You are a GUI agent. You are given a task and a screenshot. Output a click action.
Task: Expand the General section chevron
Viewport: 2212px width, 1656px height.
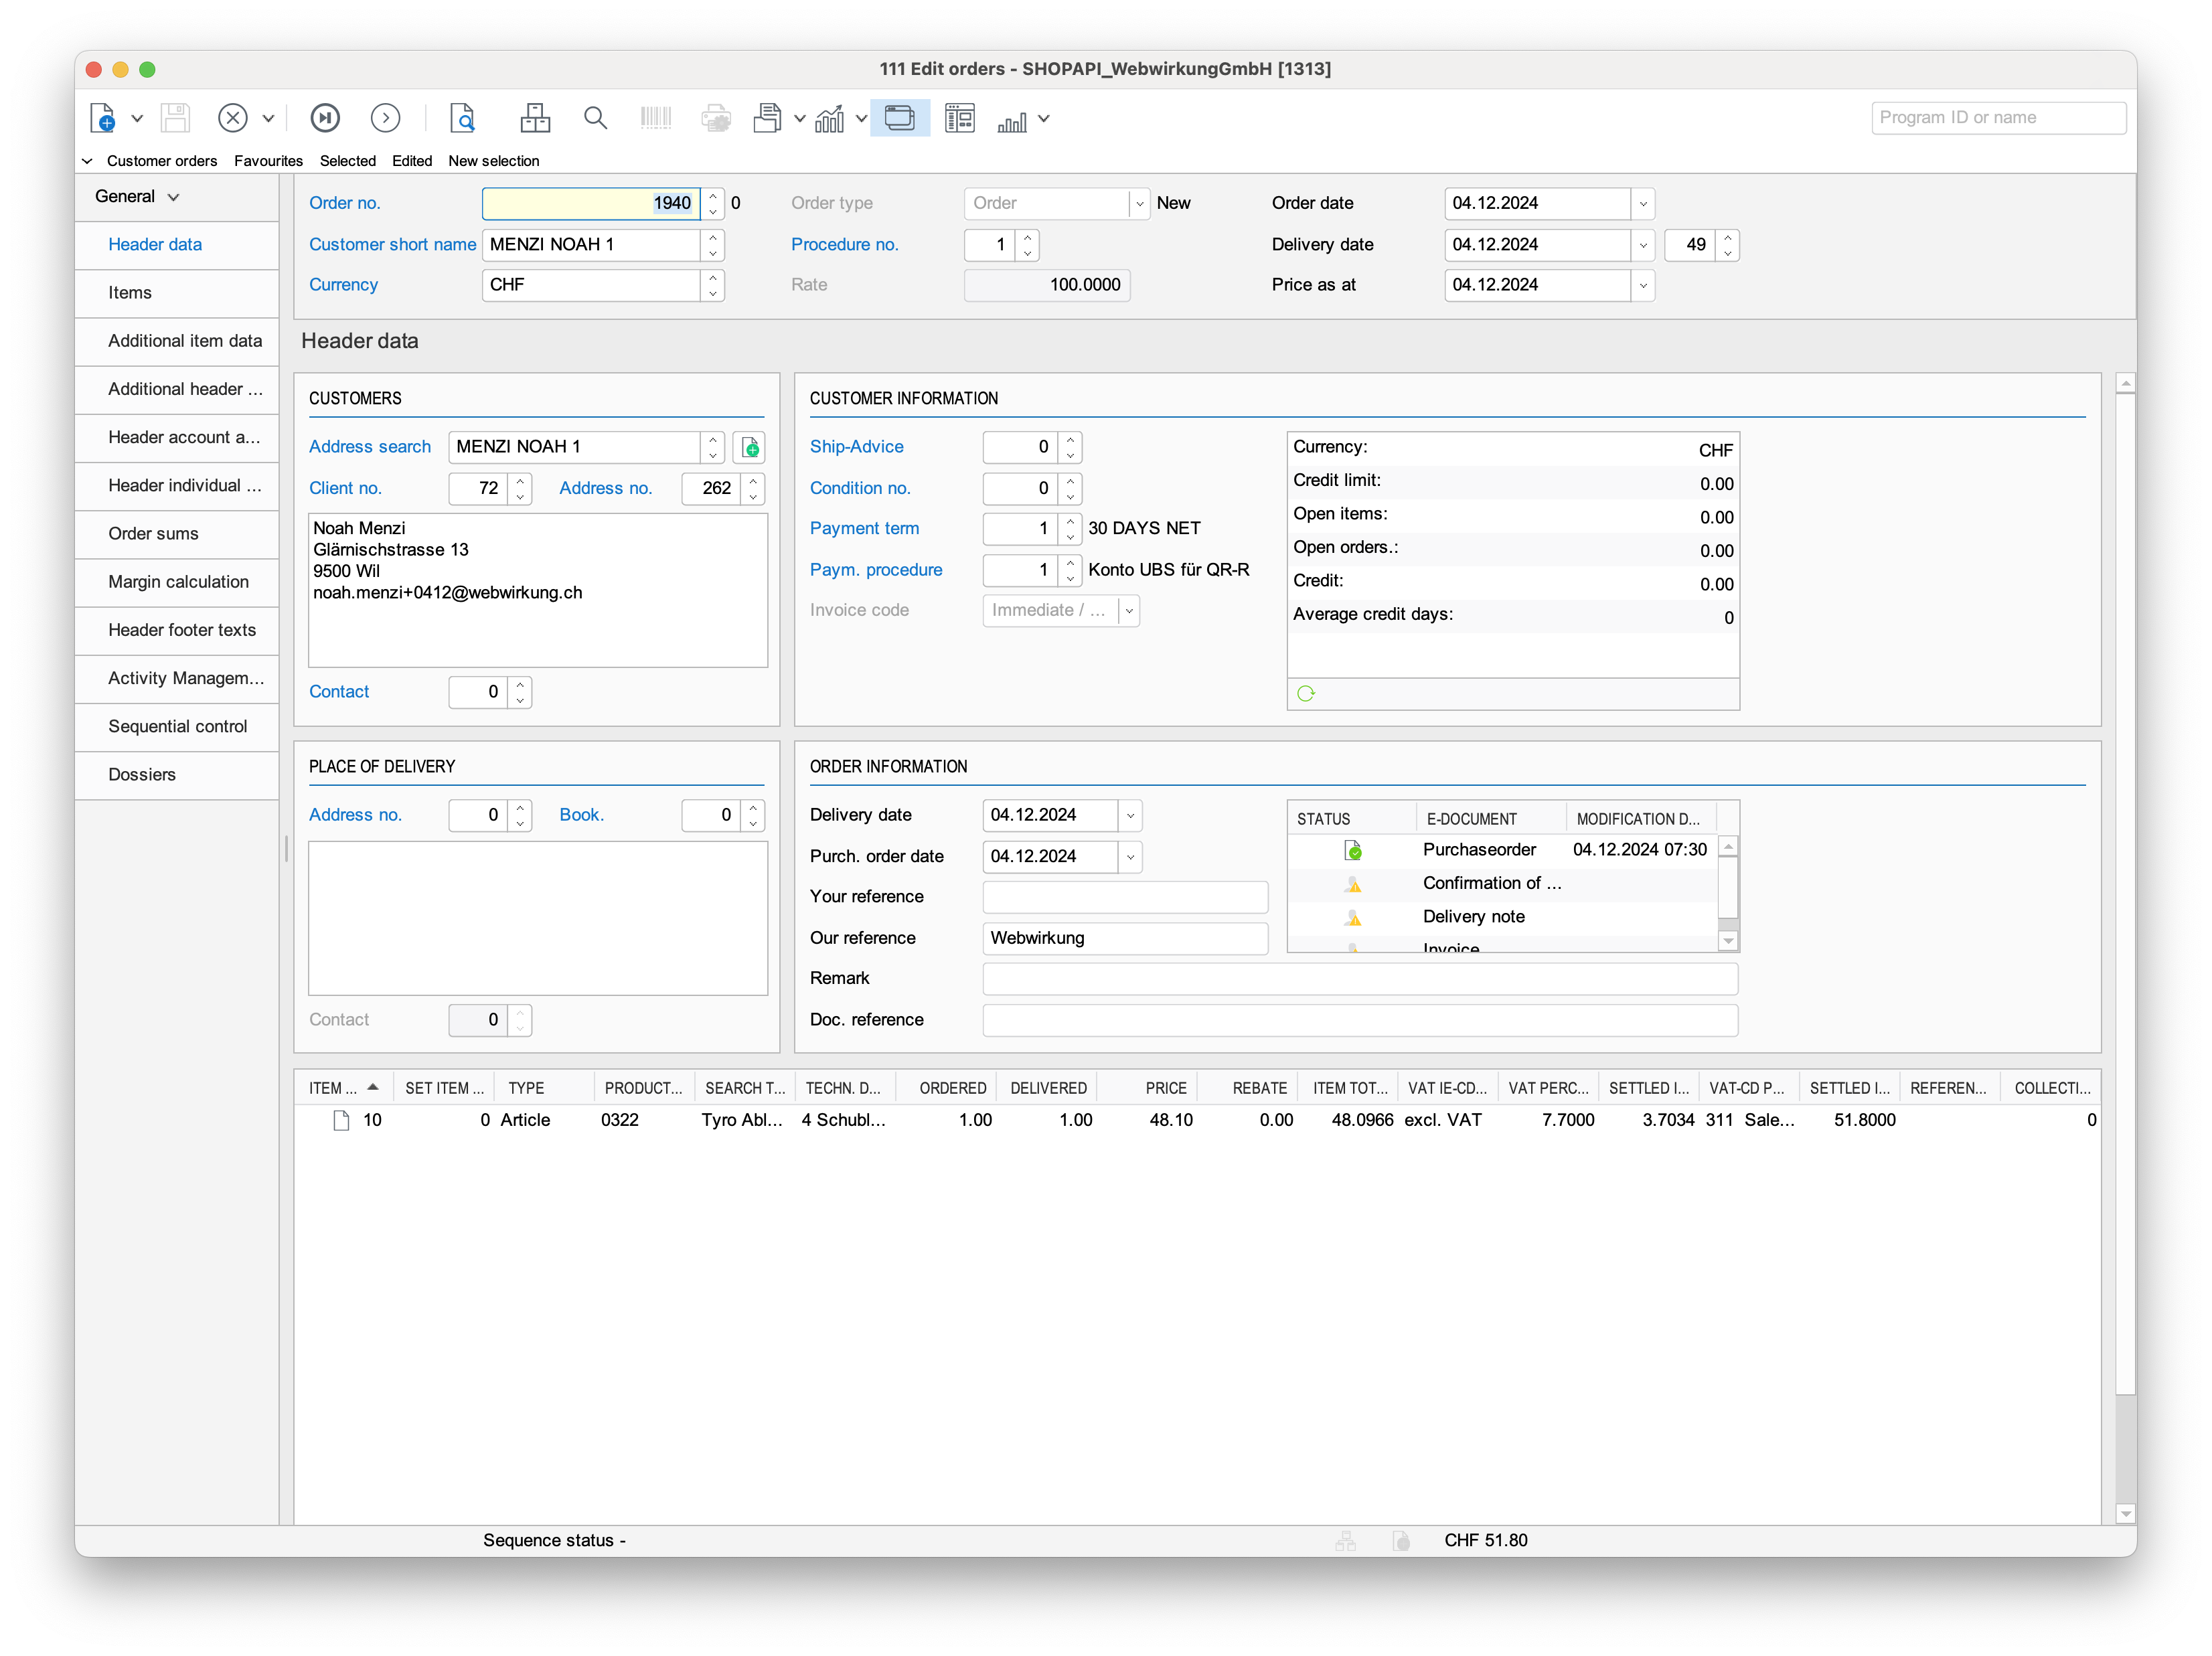[x=174, y=197]
